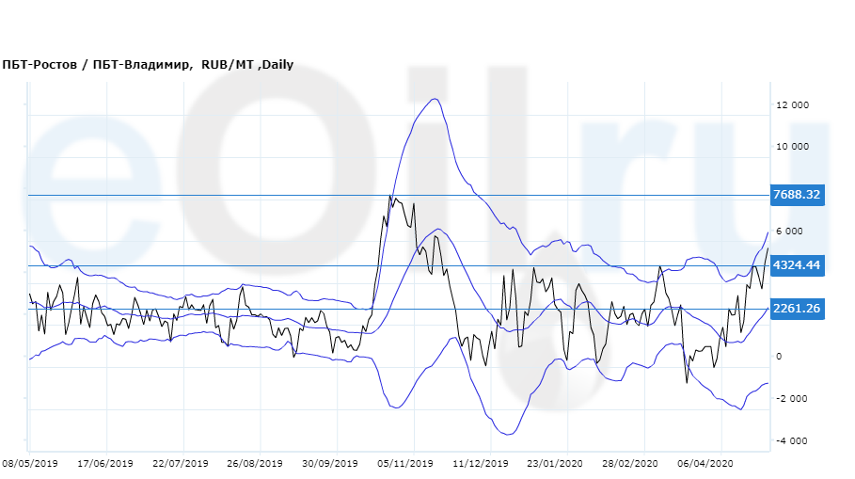Click the 0 value on price axis
855x479 pixels.
pos(778,357)
